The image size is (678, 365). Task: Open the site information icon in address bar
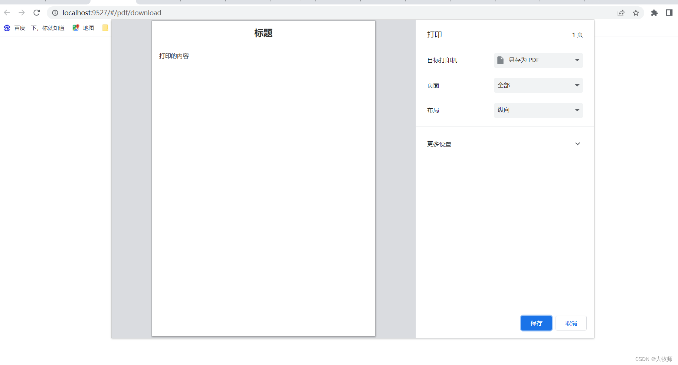tap(55, 13)
